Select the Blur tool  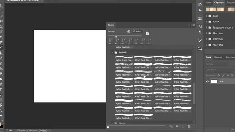pos(1,74)
